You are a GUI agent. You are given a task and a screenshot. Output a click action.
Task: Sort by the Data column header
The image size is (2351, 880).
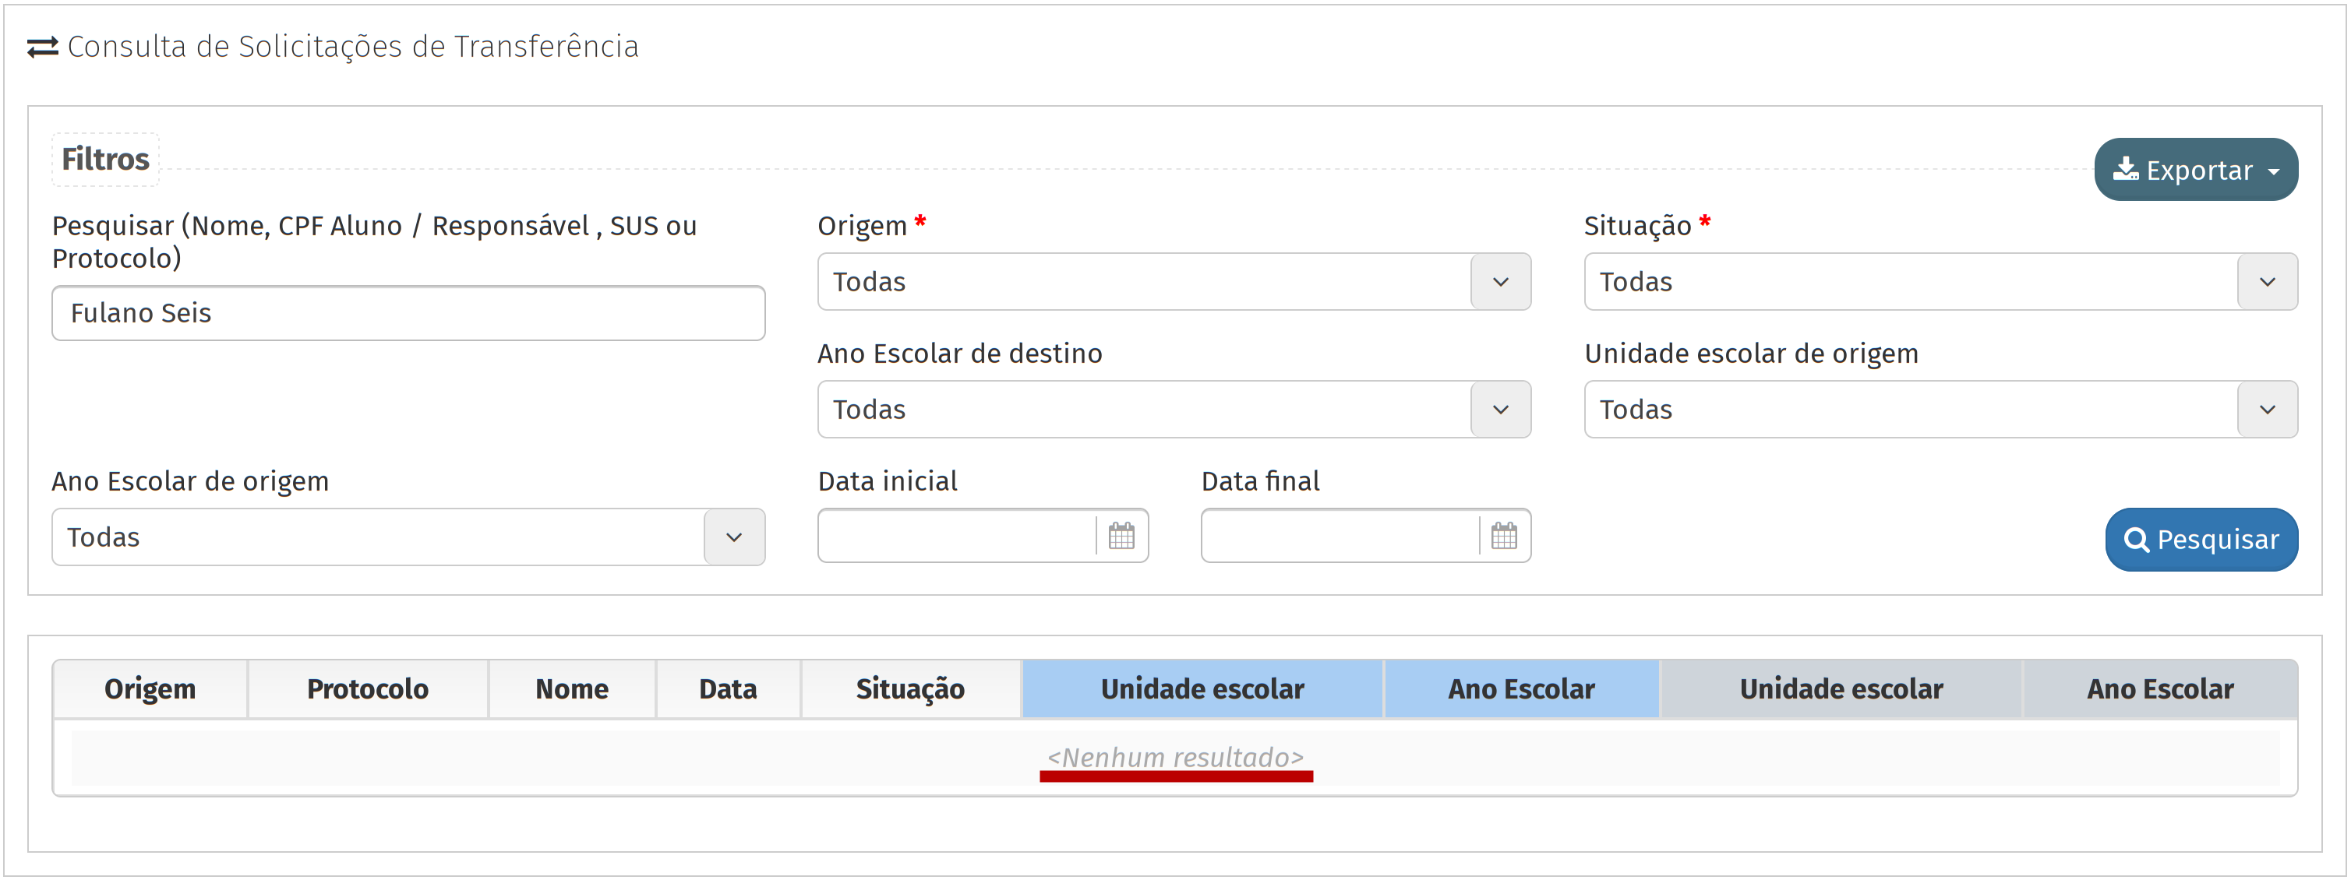coord(727,689)
